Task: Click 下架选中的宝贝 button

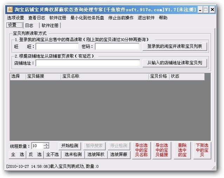Action: [202, 150]
